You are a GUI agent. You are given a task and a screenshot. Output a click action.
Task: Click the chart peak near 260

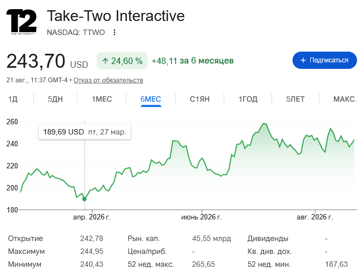point(264,123)
